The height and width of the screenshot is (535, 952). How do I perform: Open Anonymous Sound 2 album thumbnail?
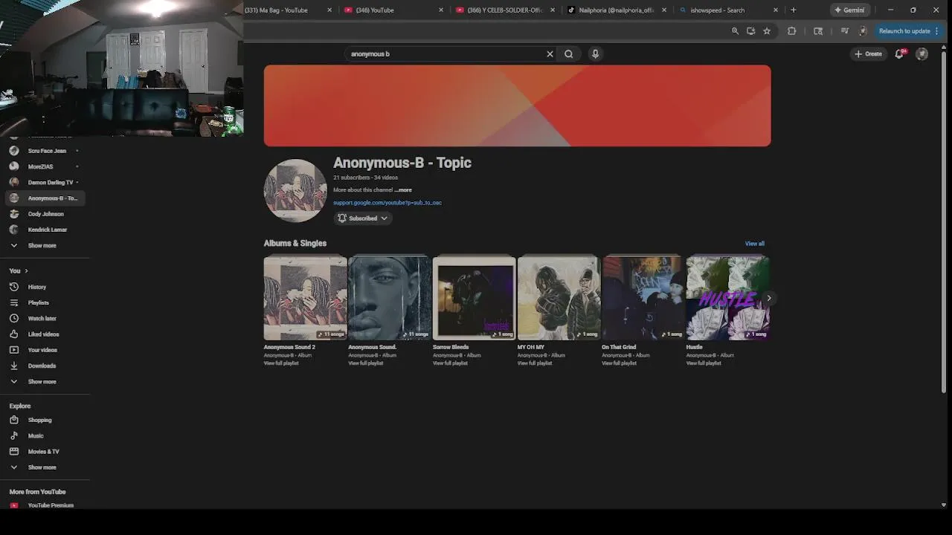pos(305,297)
